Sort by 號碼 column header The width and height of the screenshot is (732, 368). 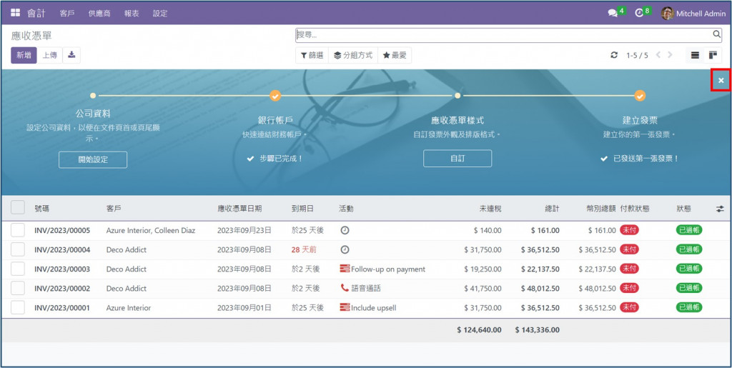tap(41, 209)
